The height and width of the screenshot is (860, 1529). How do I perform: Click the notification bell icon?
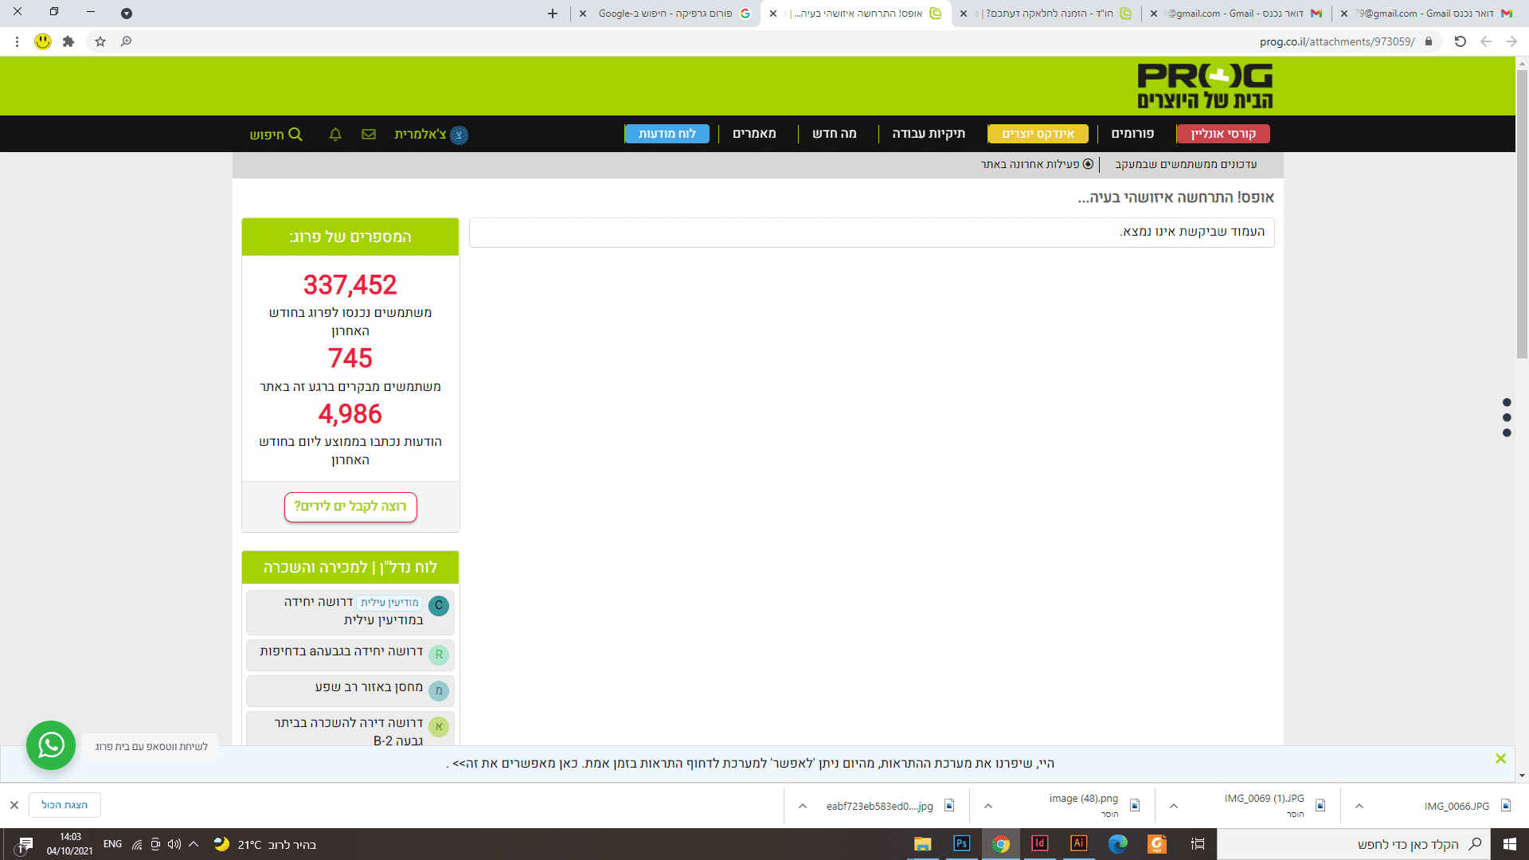pyautogui.click(x=335, y=135)
